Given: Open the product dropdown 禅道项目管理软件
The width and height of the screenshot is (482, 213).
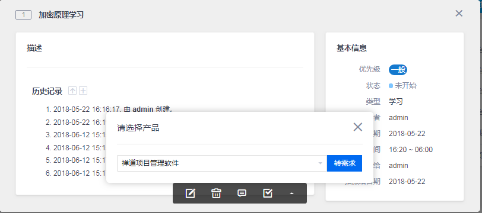Looking at the screenshot, I should (x=221, y=163).
